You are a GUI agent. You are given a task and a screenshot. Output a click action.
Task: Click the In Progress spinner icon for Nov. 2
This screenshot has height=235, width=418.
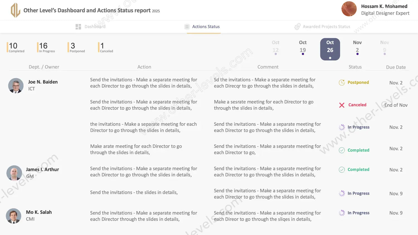[342, 127]
